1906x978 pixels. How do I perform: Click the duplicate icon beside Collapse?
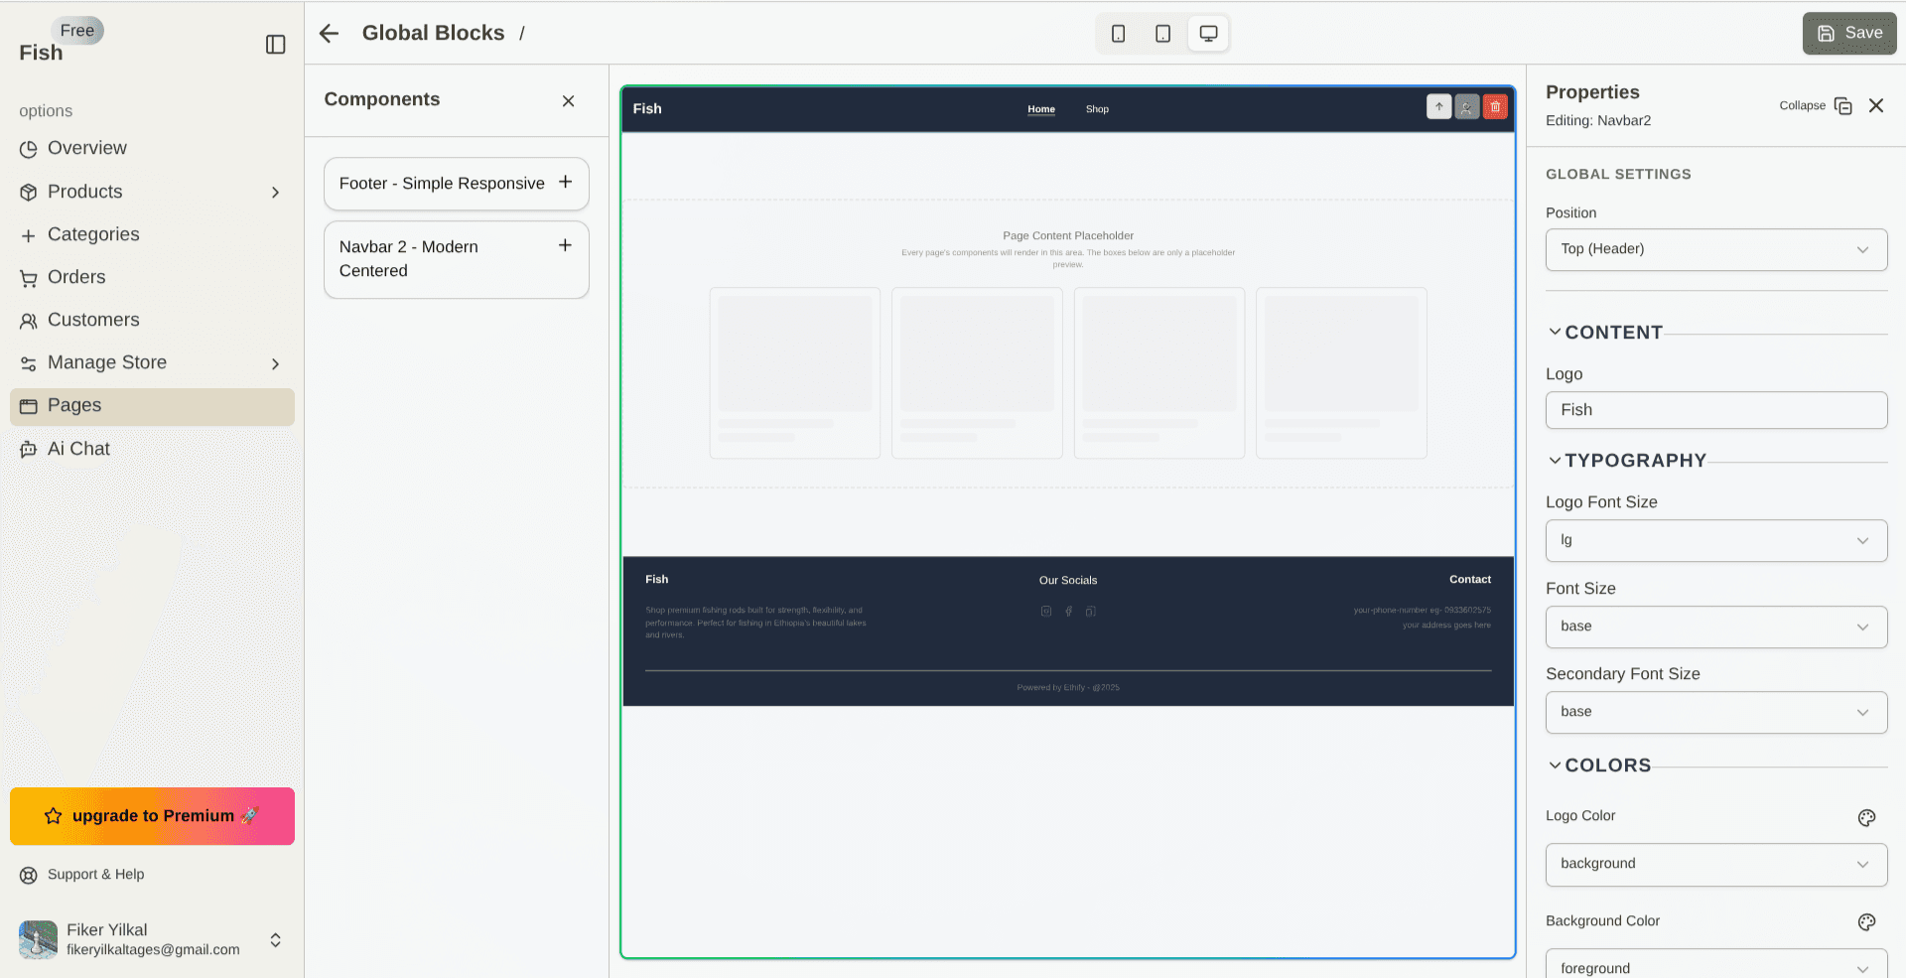point(1844,105)
